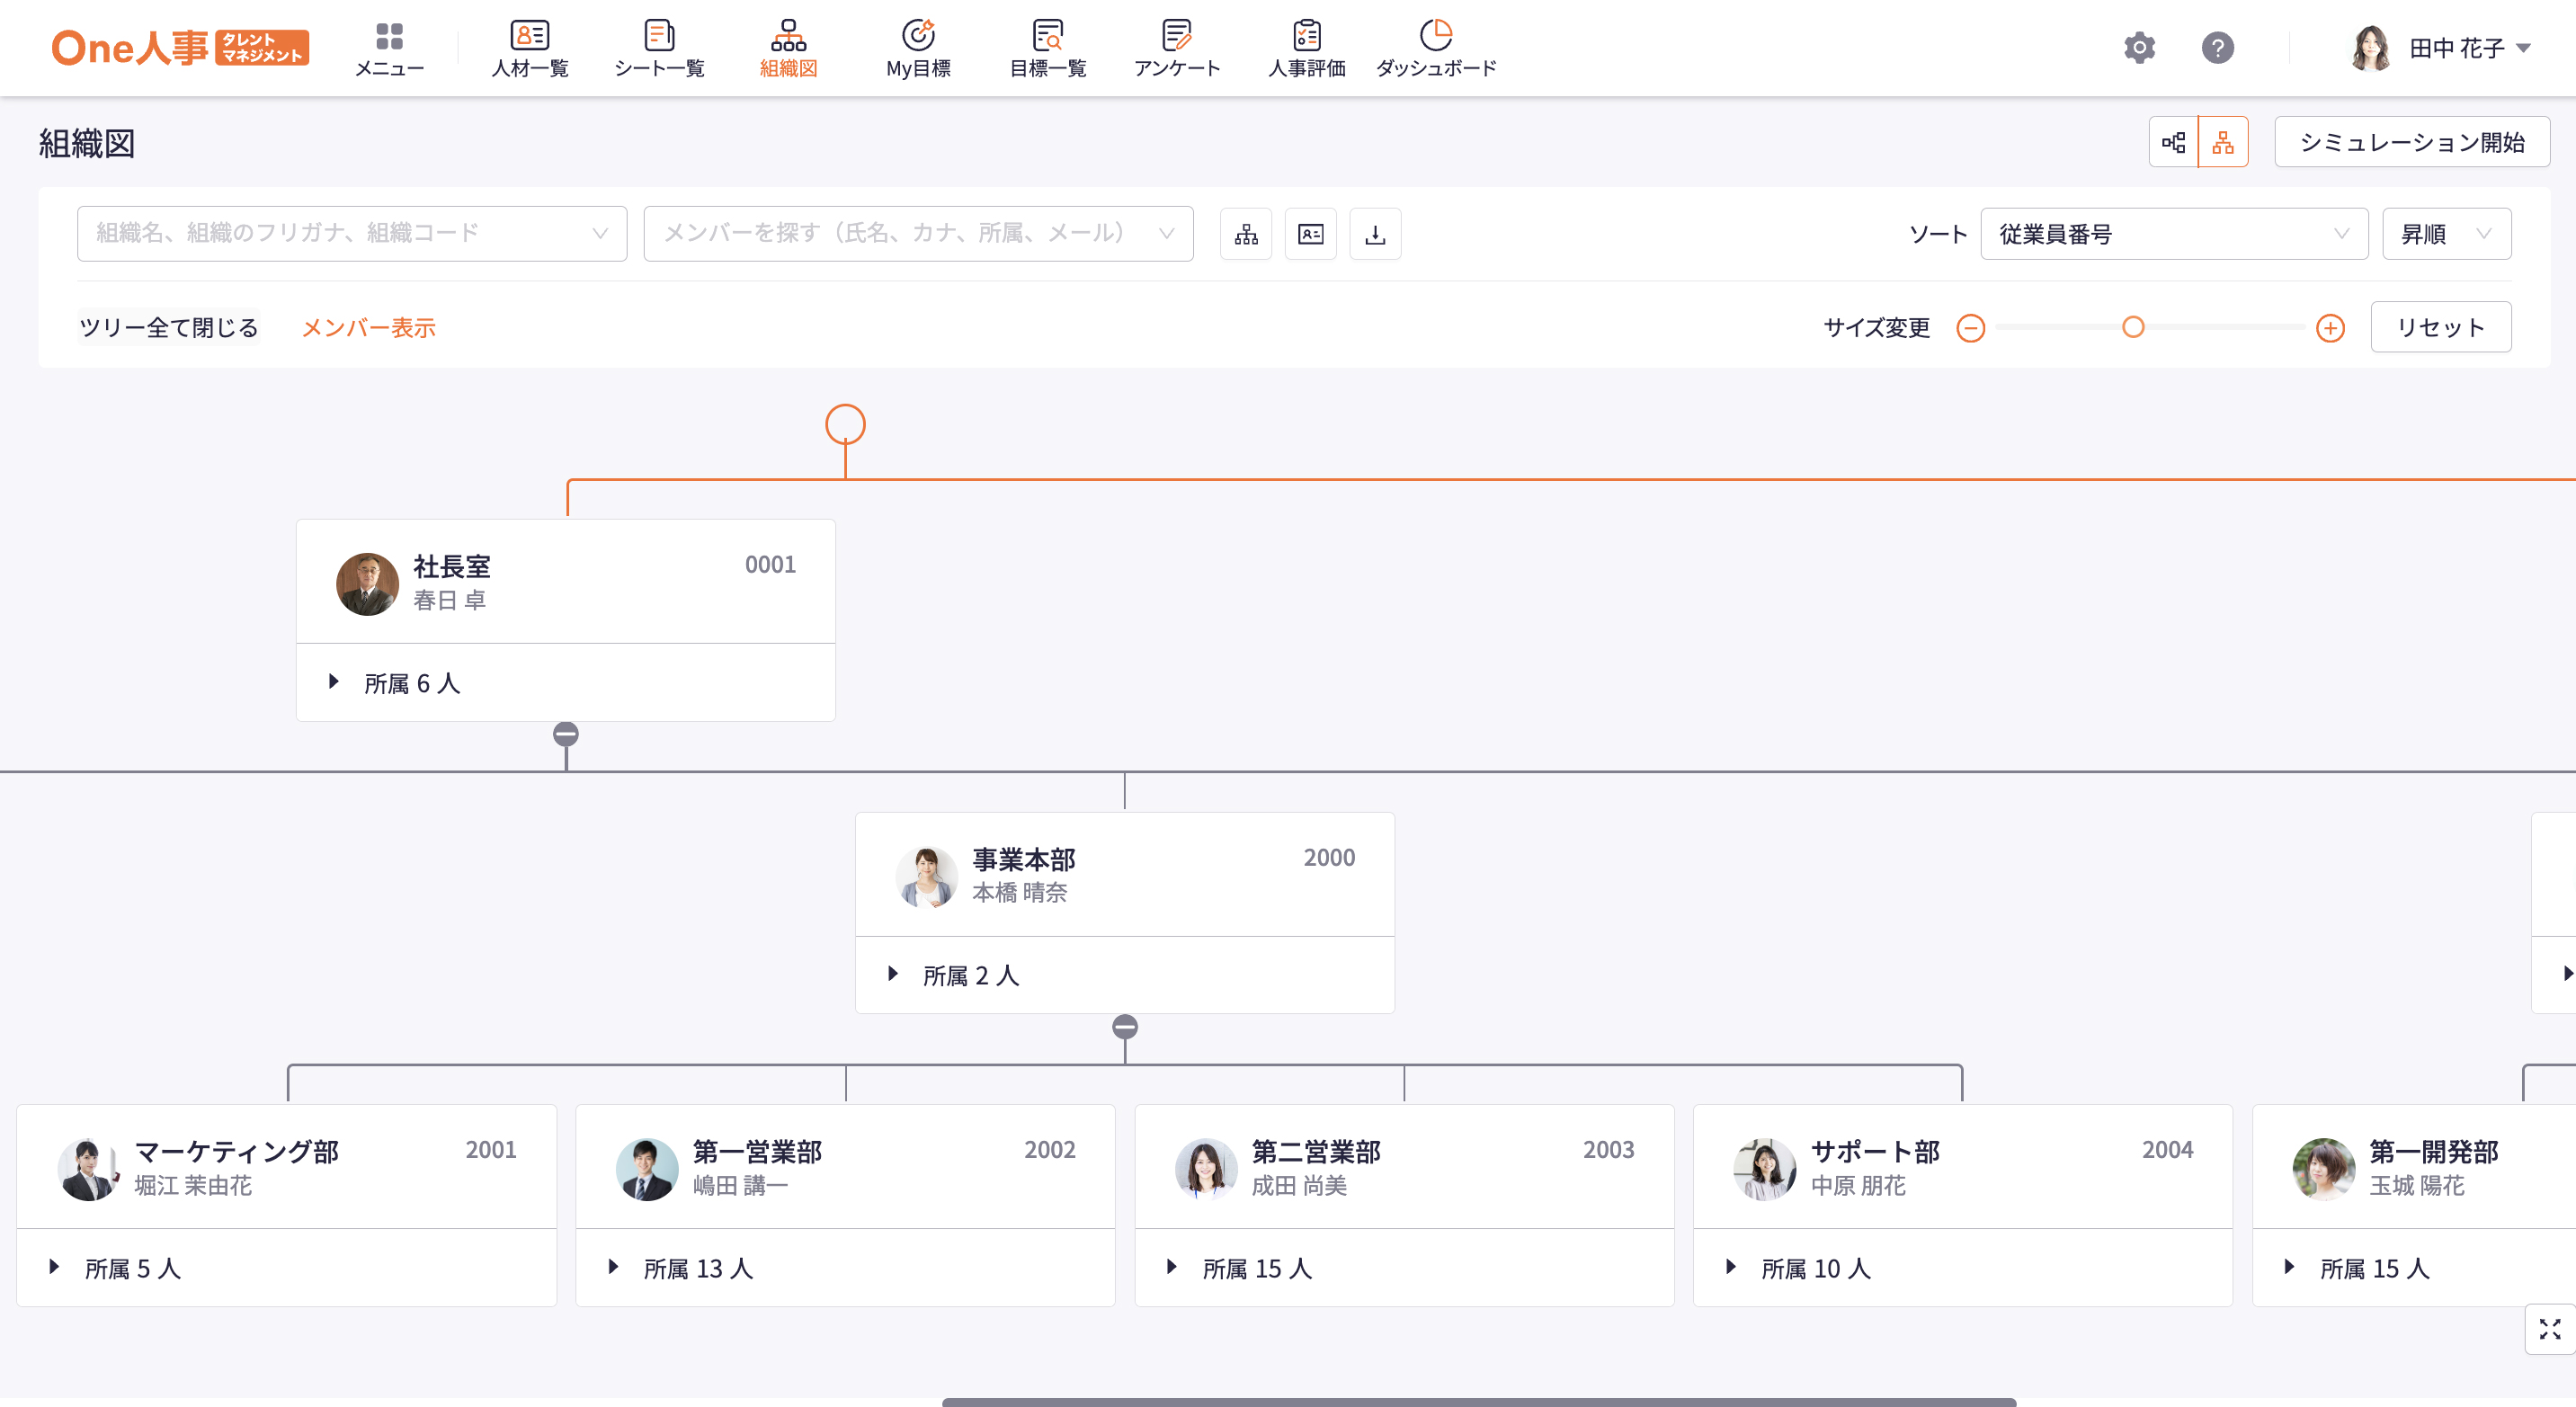Switch to horizontal tree layout view
Viewport: 2576px width, 1407px height.
(2173, 143)
